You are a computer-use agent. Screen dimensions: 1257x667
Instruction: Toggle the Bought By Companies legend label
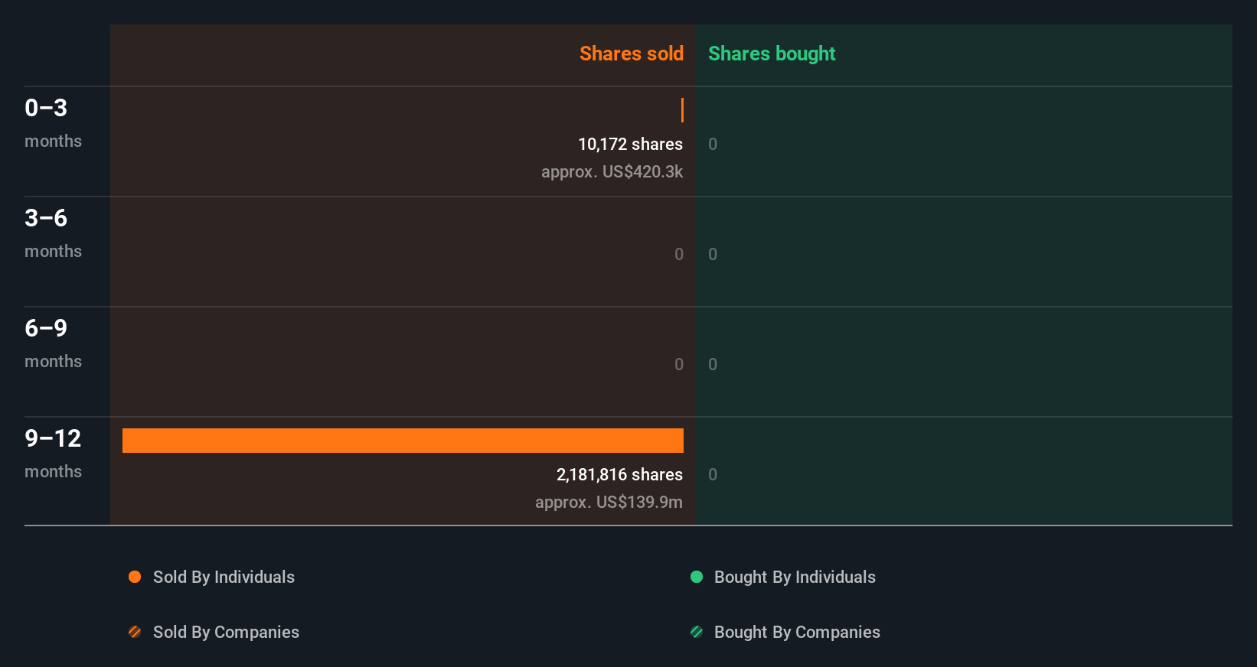click(797, 632)
